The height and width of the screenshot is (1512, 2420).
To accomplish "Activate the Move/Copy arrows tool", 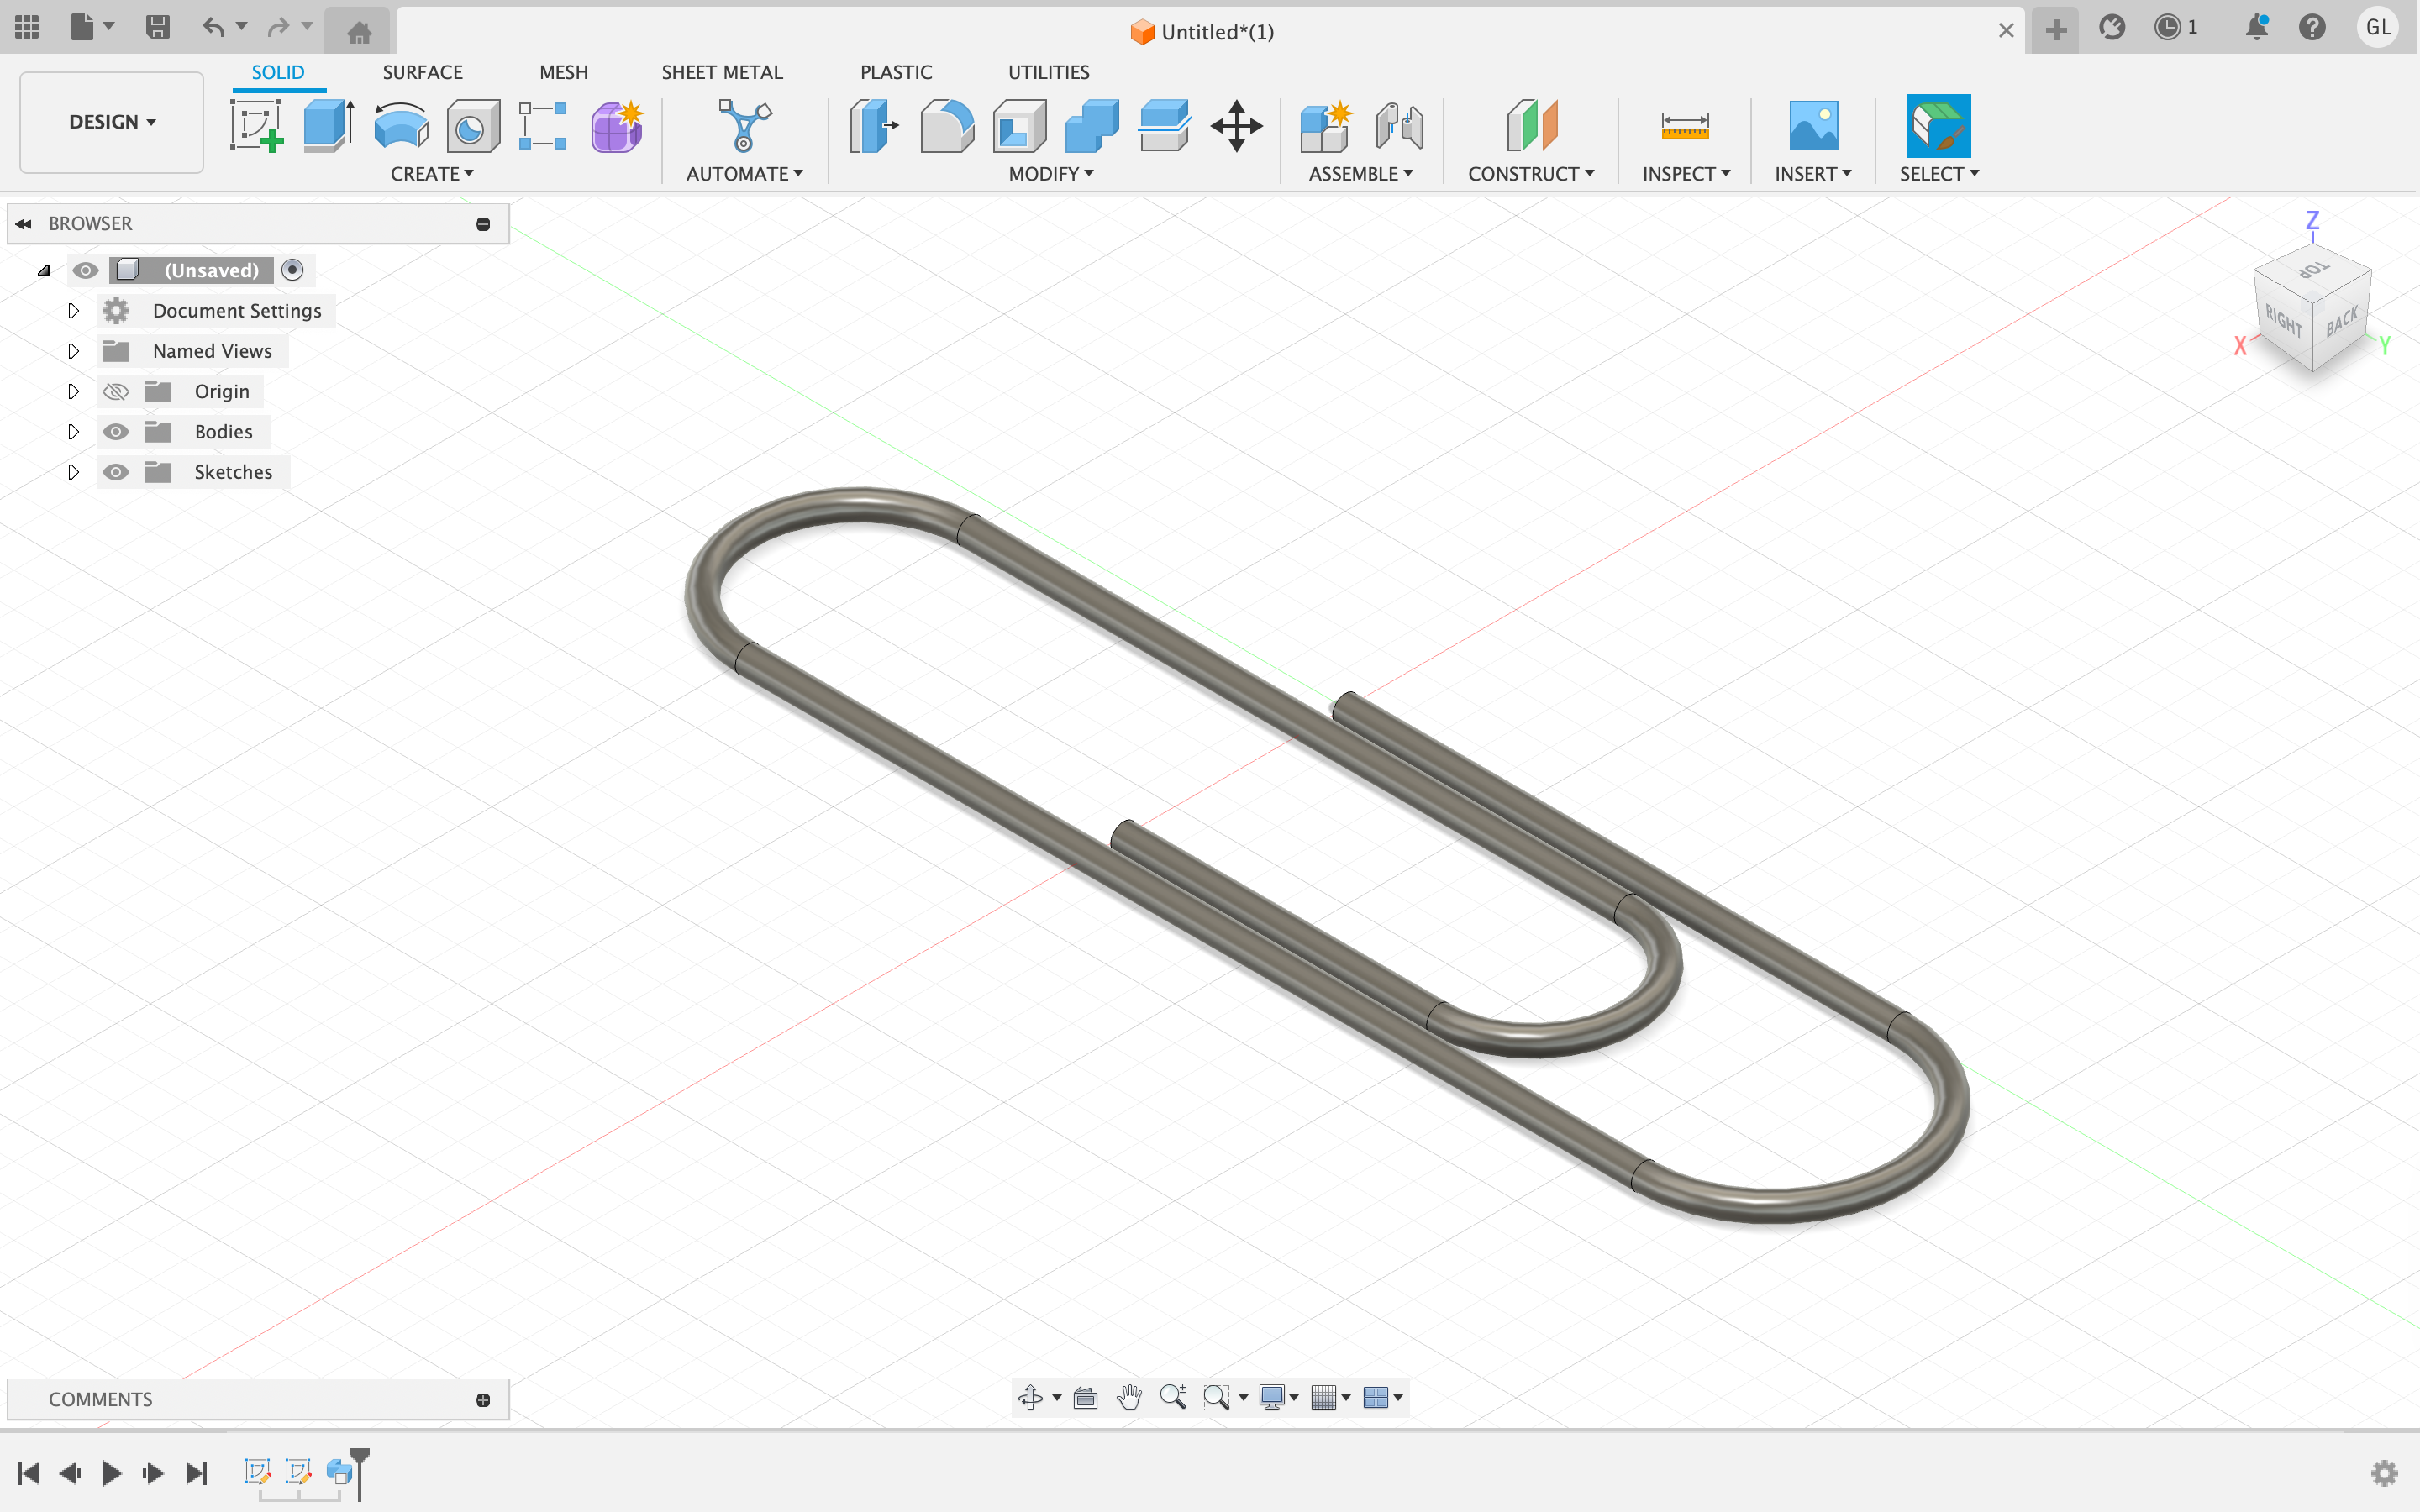I will (1236, 126).
